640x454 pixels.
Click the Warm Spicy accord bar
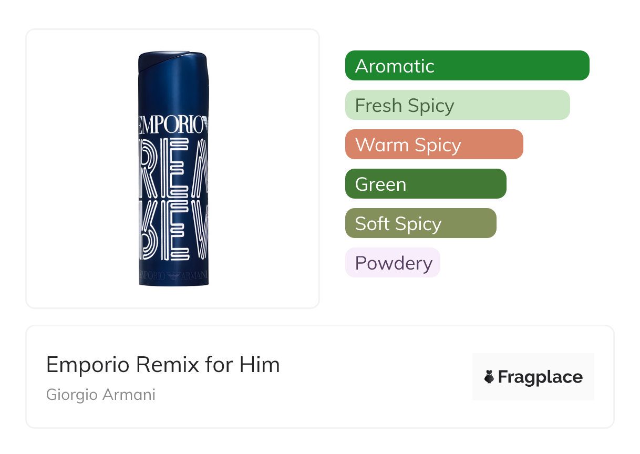[x=433, y=145]
